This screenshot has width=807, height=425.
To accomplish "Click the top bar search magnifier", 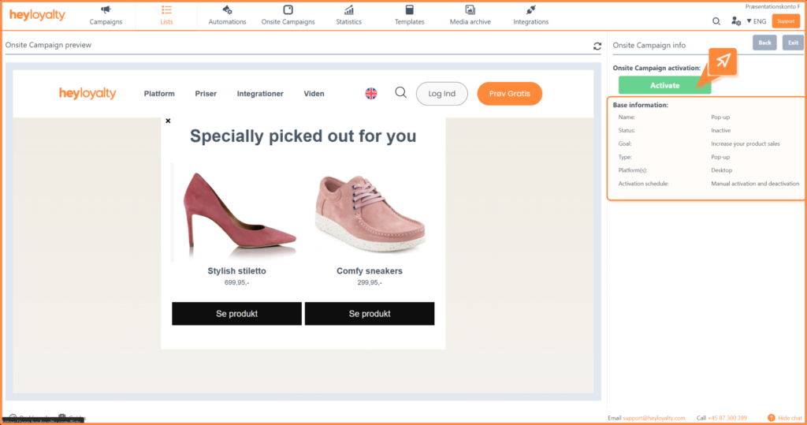I will (x=716, y=21).
